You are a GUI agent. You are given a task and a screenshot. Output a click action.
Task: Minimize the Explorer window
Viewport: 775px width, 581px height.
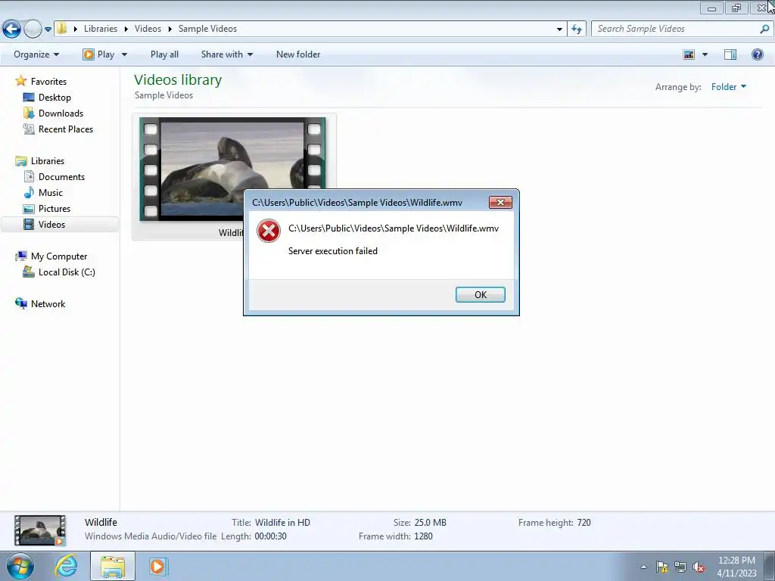[711, 8]
